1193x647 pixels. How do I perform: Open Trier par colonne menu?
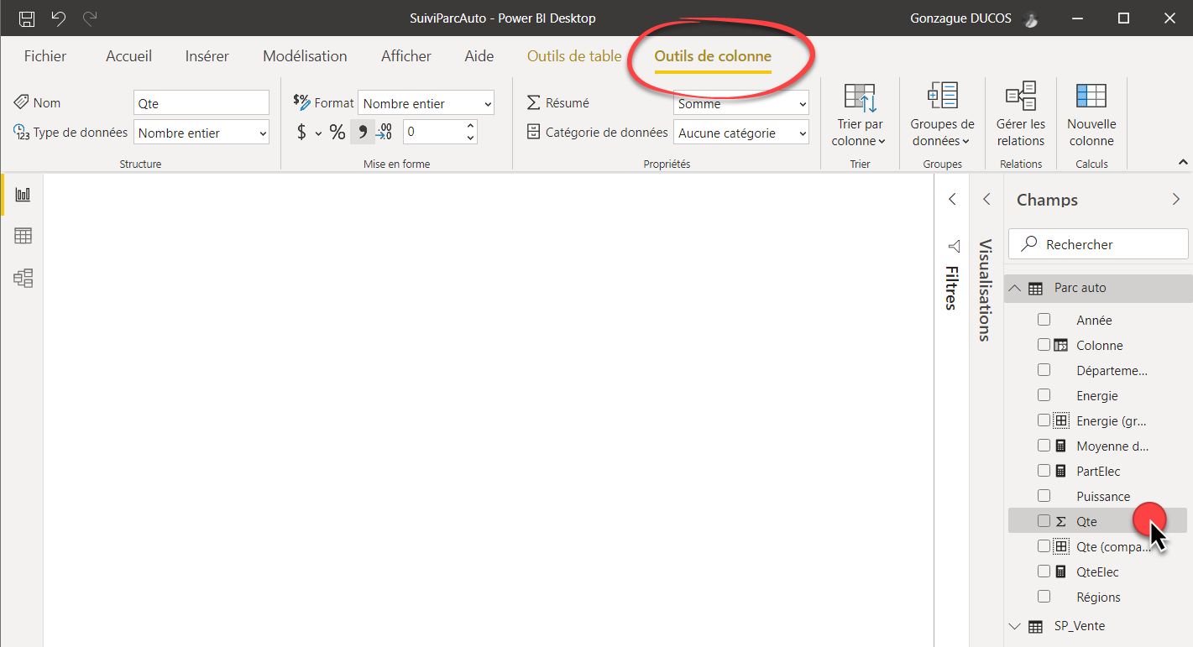860,116
